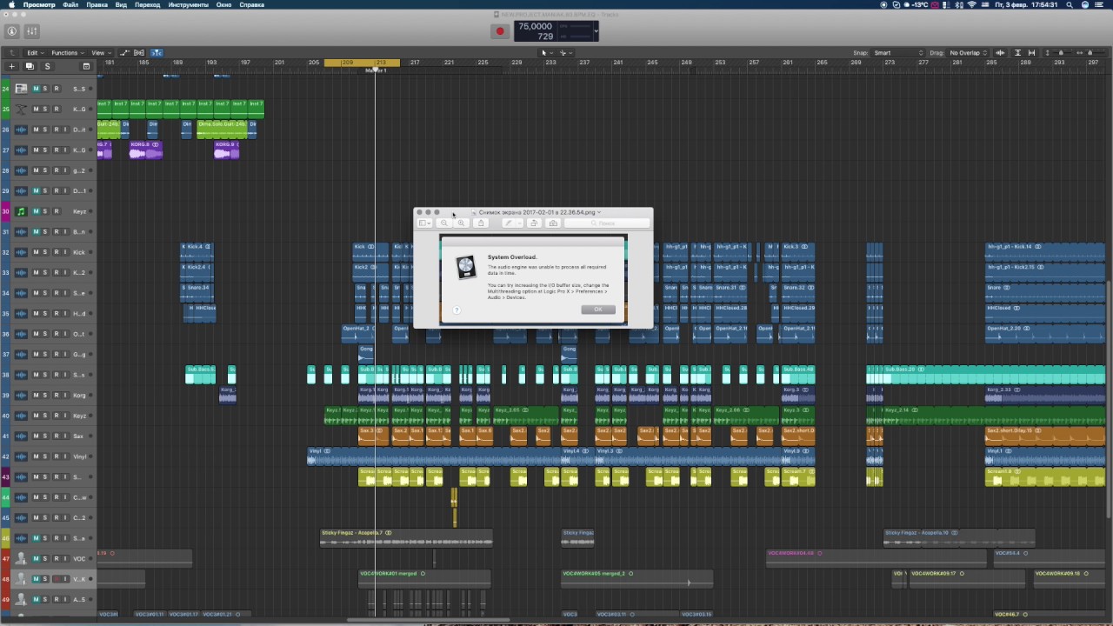
Task: Open the Inspector info button in Logic toolbar
Action: pyautogui.click(x=12, y=31)
